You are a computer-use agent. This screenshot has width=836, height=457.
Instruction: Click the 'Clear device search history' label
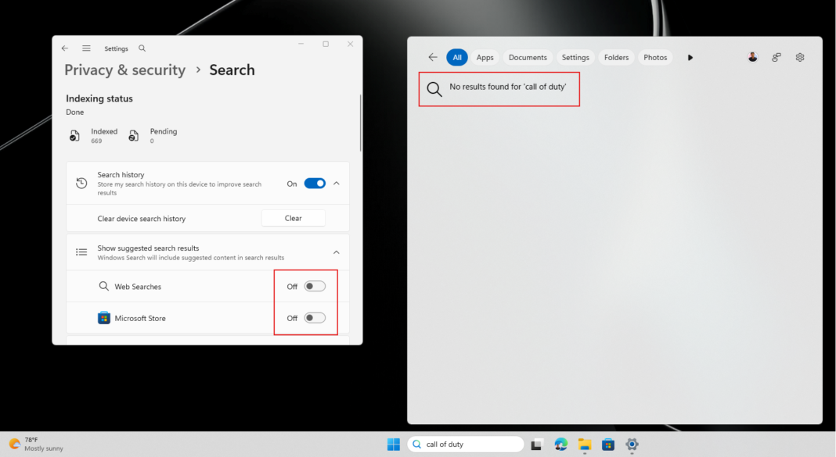click(x=141, y=219)
